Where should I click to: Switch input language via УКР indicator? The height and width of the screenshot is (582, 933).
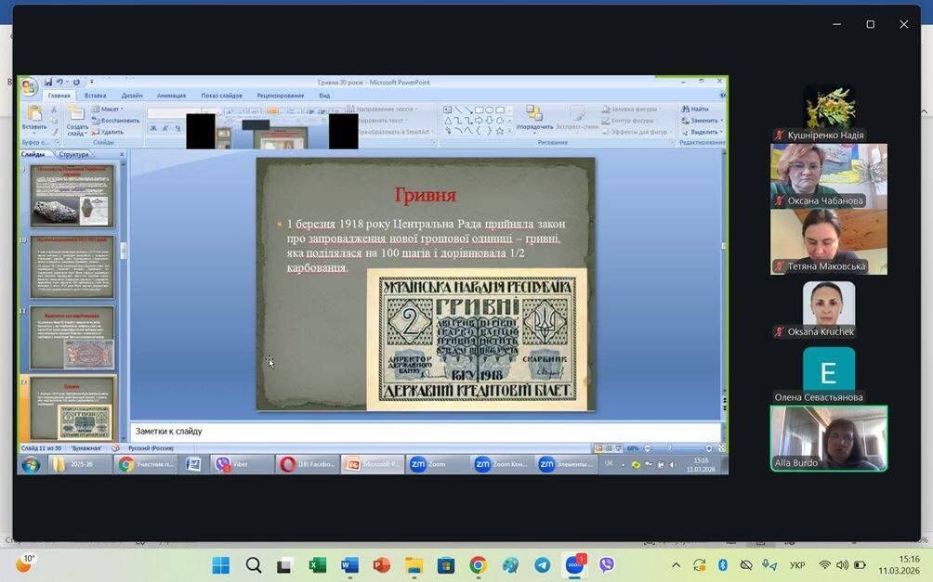(x=797, y=565)
